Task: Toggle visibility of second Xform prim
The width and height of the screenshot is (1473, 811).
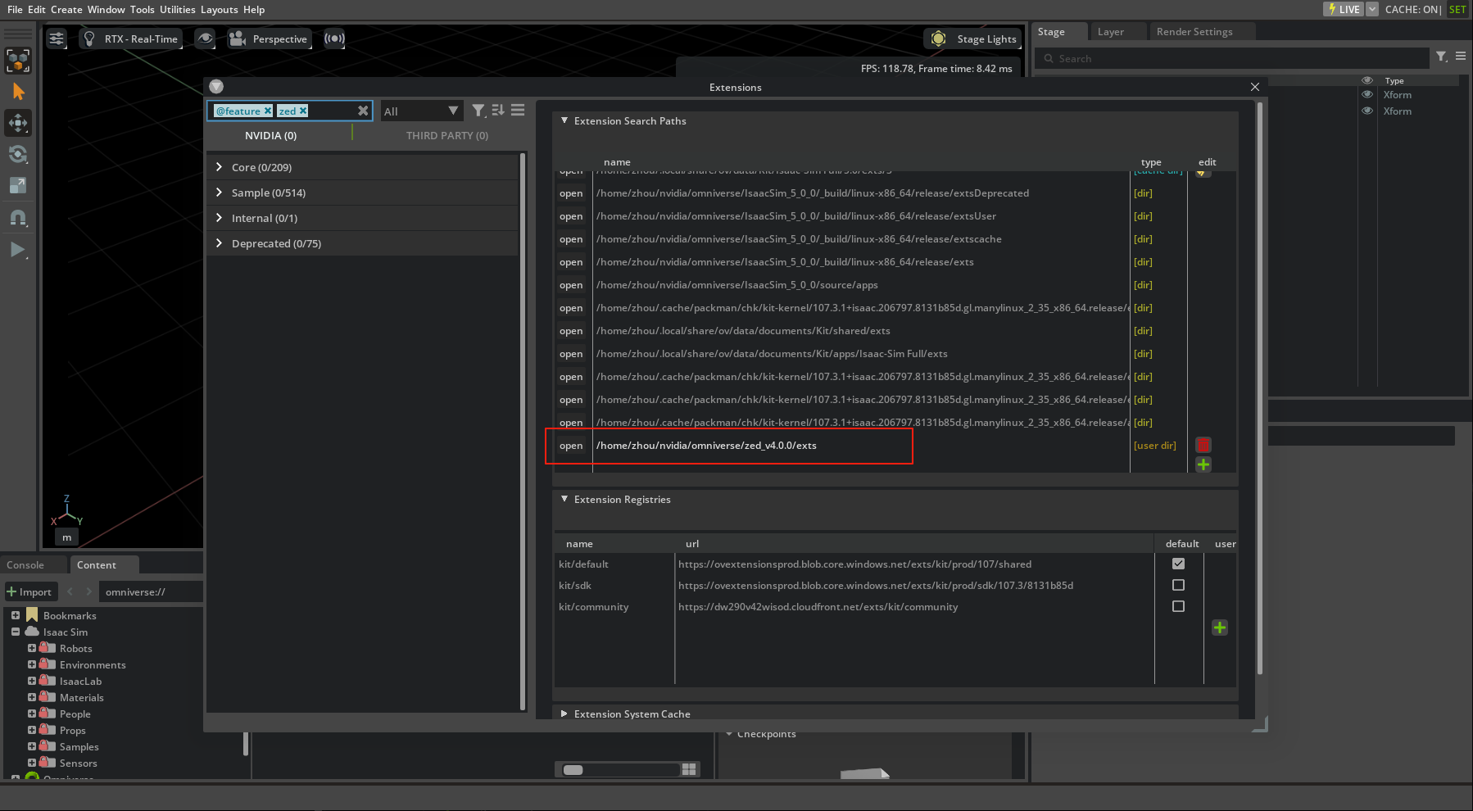Action: tap(1367, 111)
